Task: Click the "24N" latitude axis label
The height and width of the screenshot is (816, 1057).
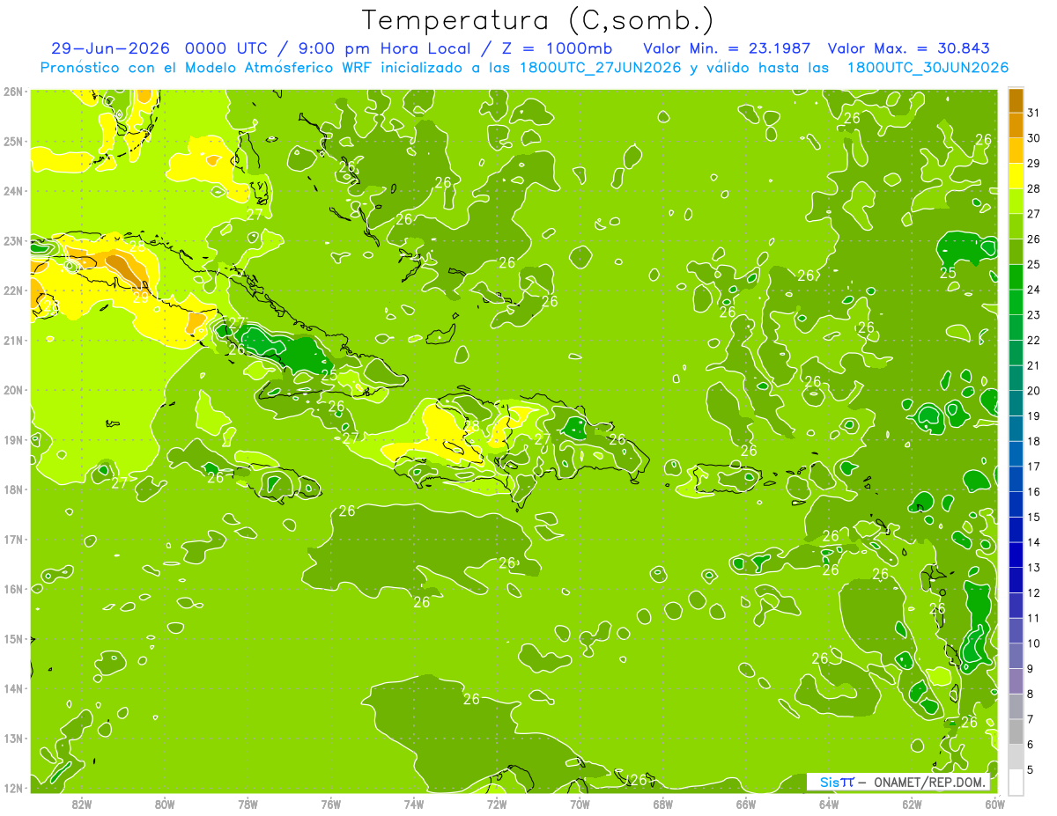Action: tap(13, 191)
